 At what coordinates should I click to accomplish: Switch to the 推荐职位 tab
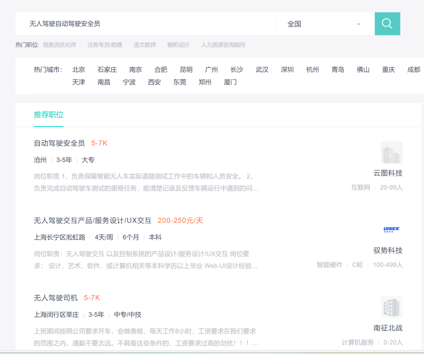point(49,115)
